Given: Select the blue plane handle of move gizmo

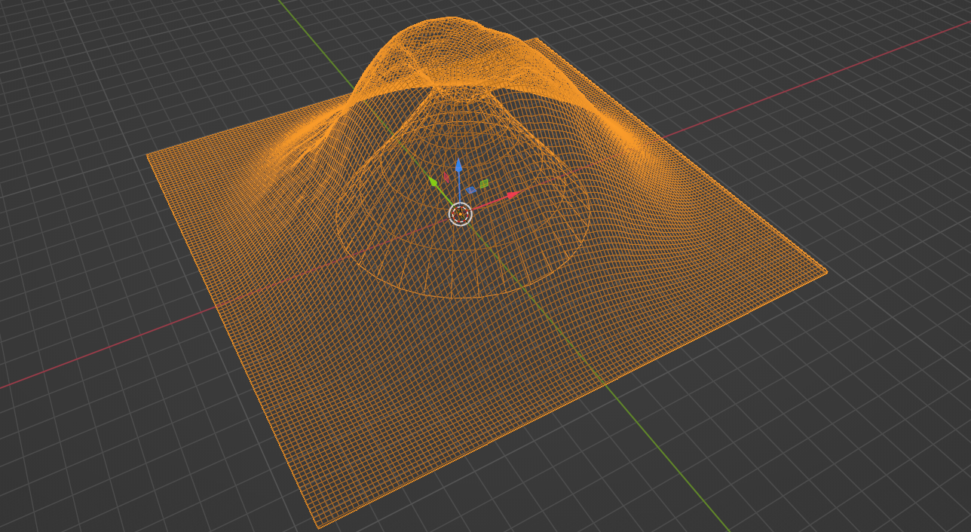Looking at the screenshot, I should coord(471,191).
